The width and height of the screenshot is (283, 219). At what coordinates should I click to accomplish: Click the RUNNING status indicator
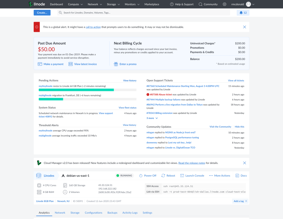[x=124, y=176]
